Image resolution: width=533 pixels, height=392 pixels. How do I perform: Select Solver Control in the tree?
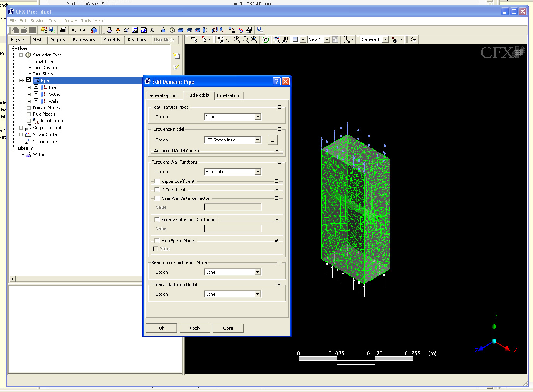(x=46, y=135)
